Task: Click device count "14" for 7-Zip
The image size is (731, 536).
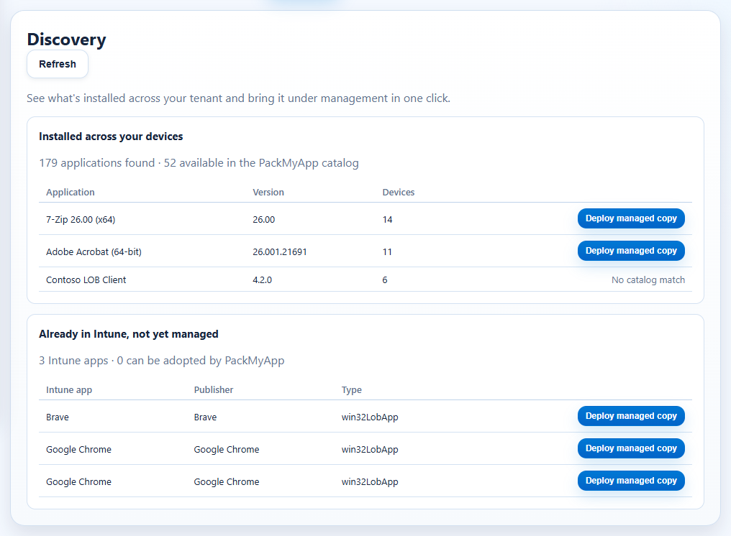Action: click(x=387, y=219)
